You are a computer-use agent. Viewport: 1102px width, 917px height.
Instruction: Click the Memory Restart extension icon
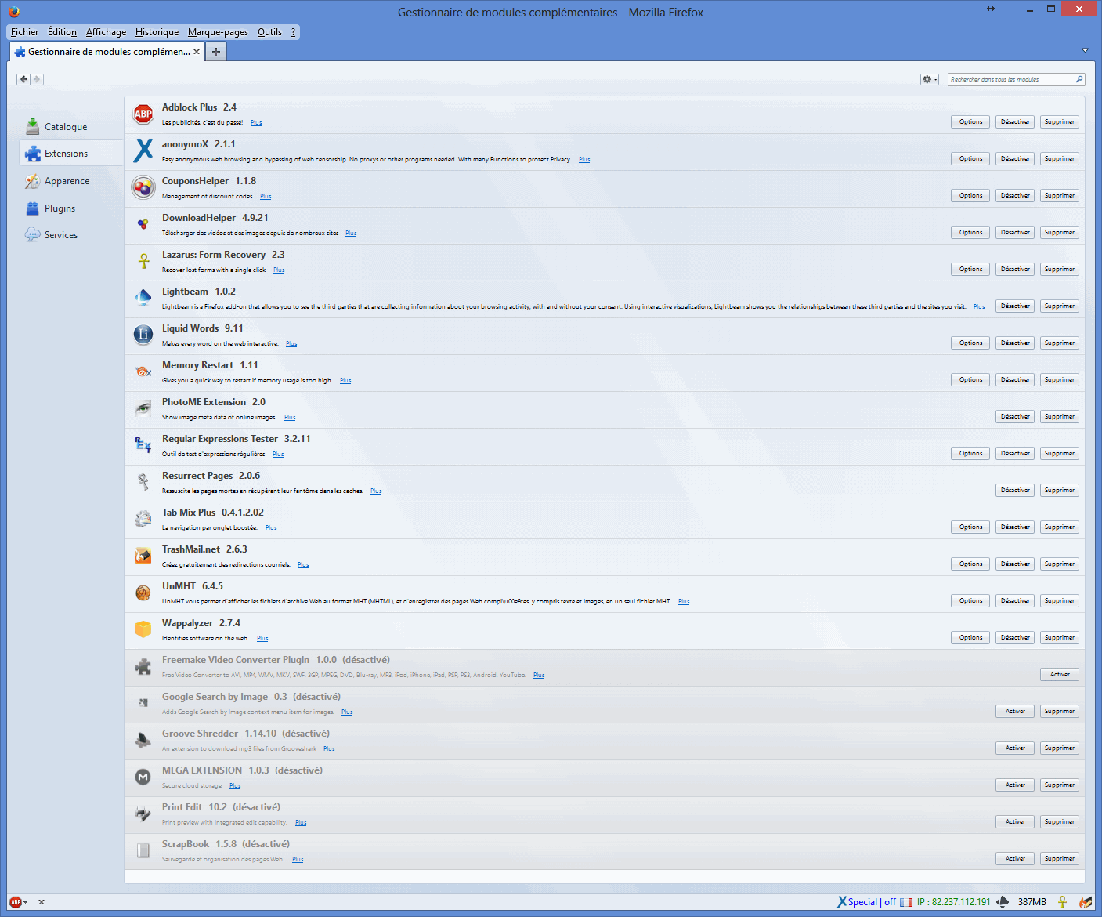click(x=143, y=372)
